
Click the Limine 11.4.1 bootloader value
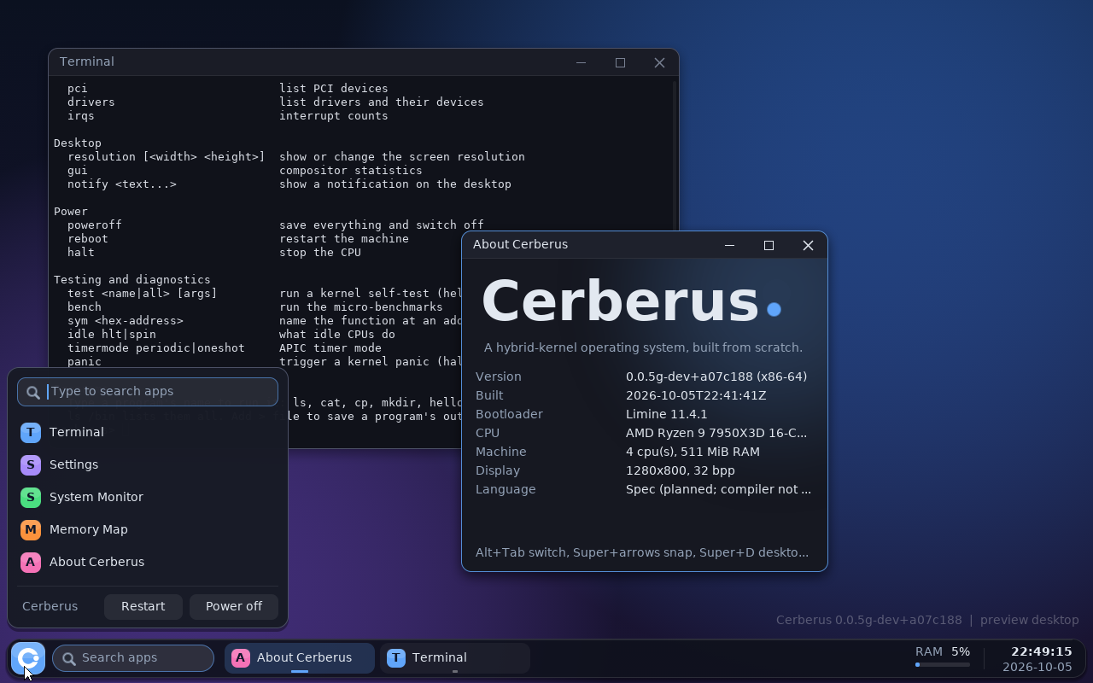point(667,414)
